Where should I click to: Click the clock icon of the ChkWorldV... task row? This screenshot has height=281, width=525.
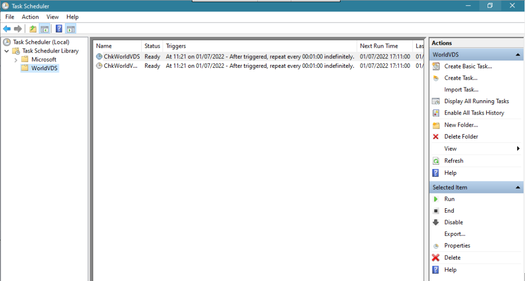pos(99,65)
